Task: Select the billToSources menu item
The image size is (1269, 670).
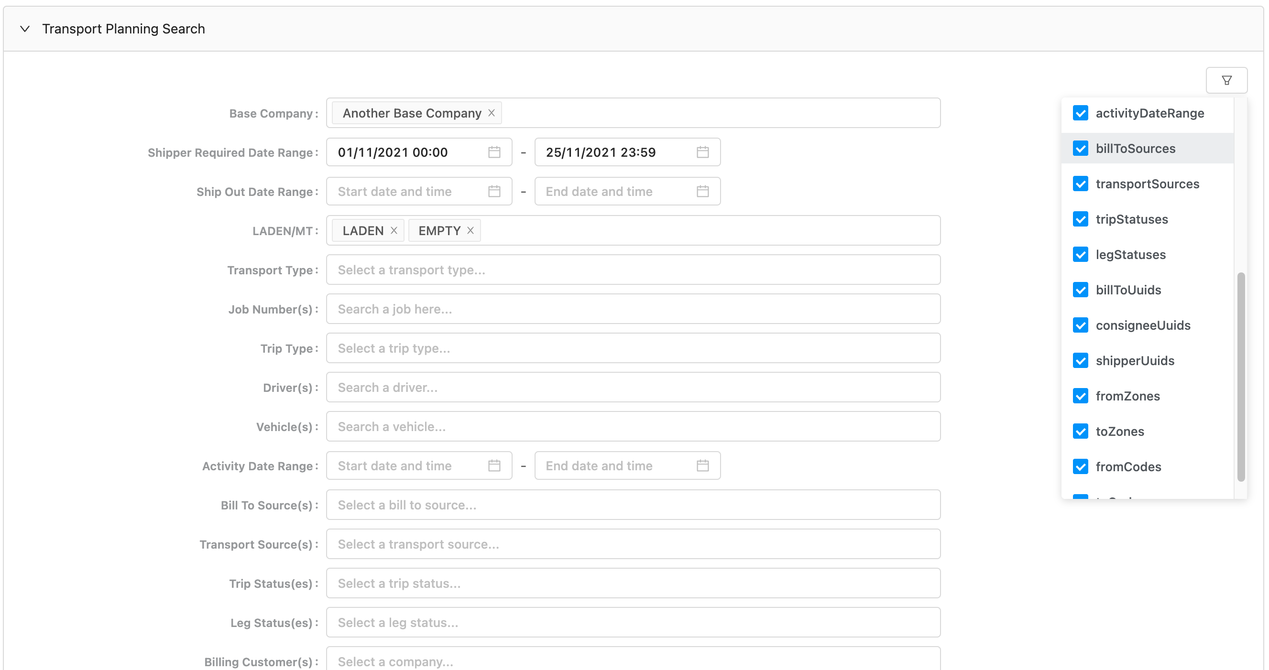Action: coord(1135,149)
